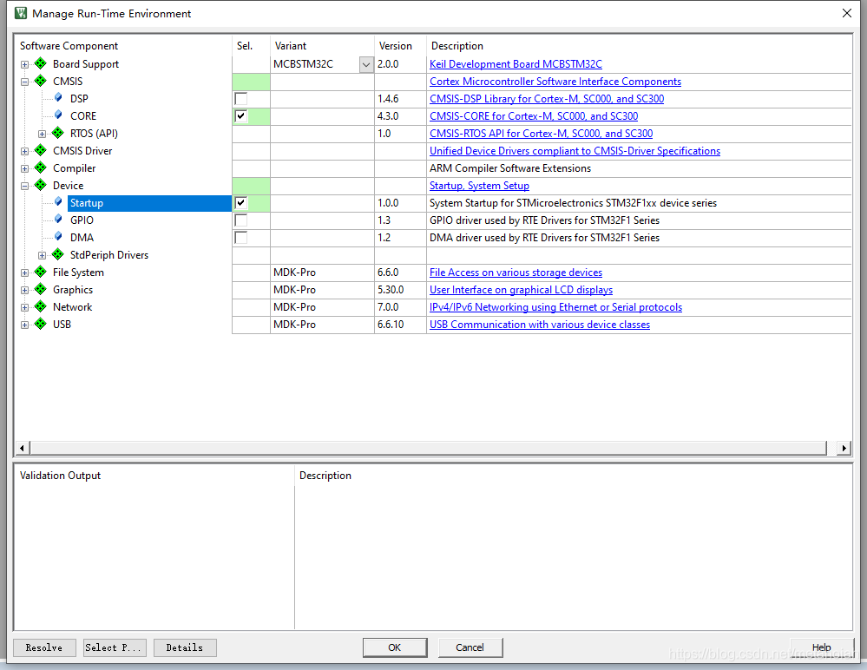Open the CMSIS-CORE for Cortex-M link
This screenshot has width=867, height=670.
534,116
